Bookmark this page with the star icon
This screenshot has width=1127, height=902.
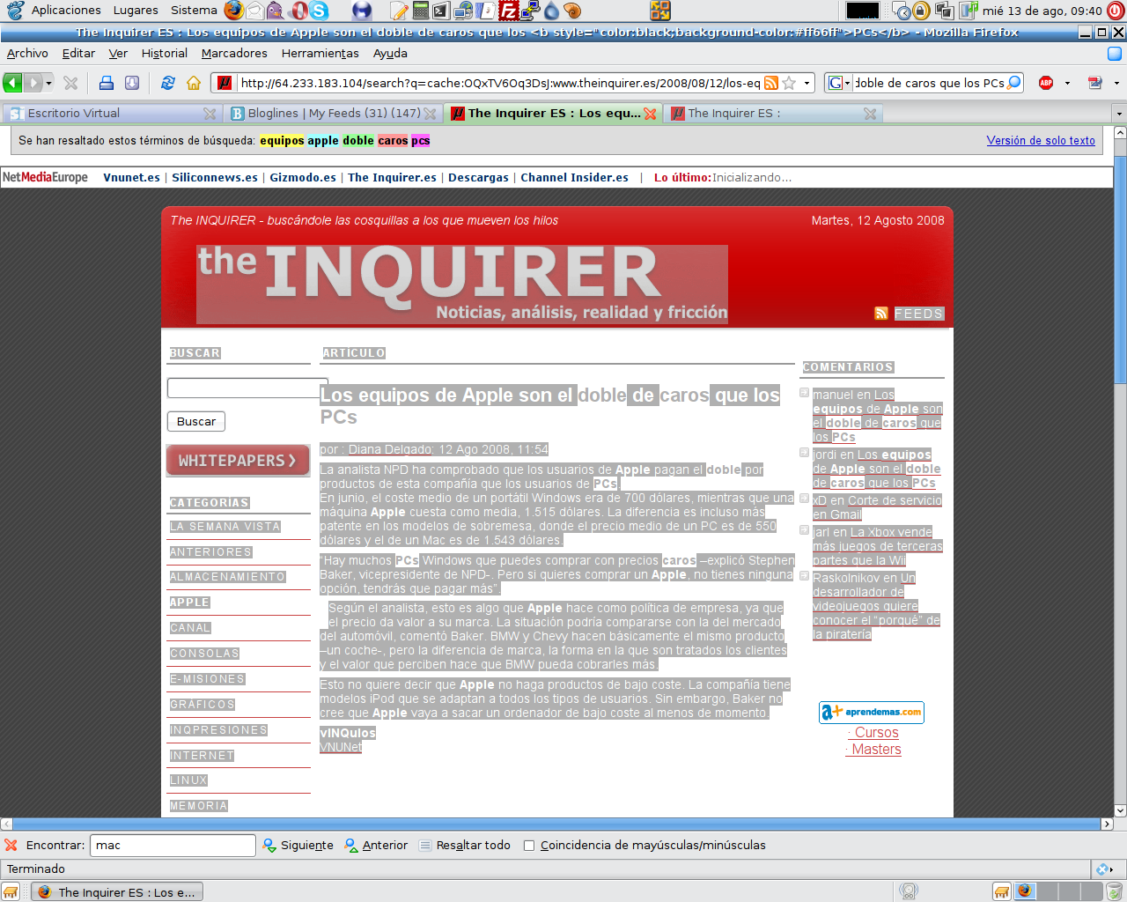point(789,83)
